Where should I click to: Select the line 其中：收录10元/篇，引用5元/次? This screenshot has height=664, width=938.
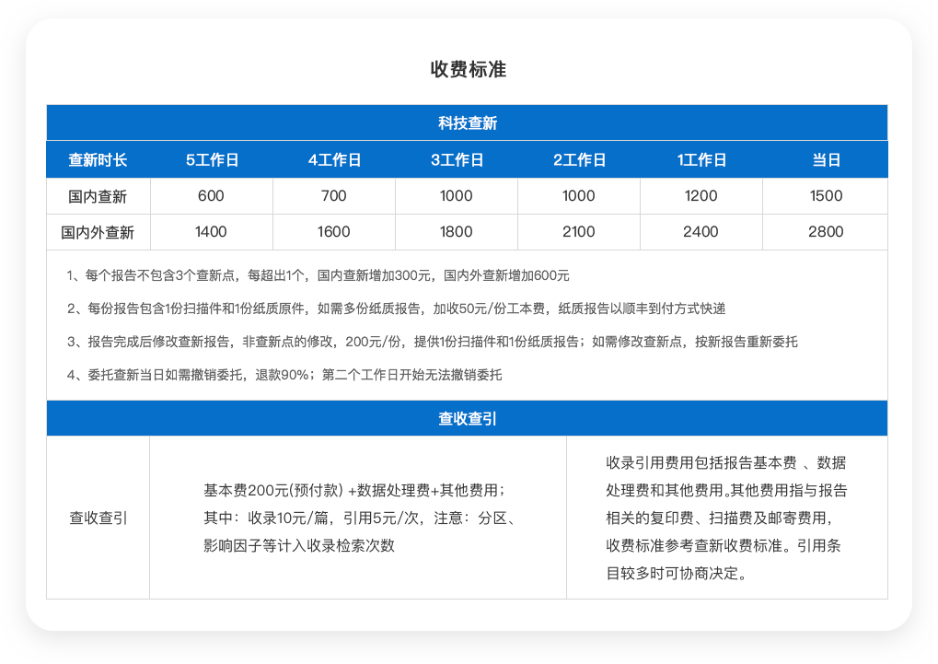click(x=361, y=518)
